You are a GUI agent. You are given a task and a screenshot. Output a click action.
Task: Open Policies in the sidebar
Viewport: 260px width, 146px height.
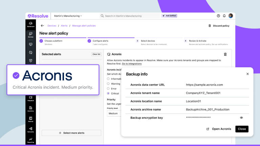tap(31, 119)
